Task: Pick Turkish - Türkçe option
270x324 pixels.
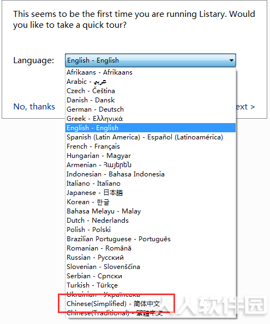Action: click(151, 285)
